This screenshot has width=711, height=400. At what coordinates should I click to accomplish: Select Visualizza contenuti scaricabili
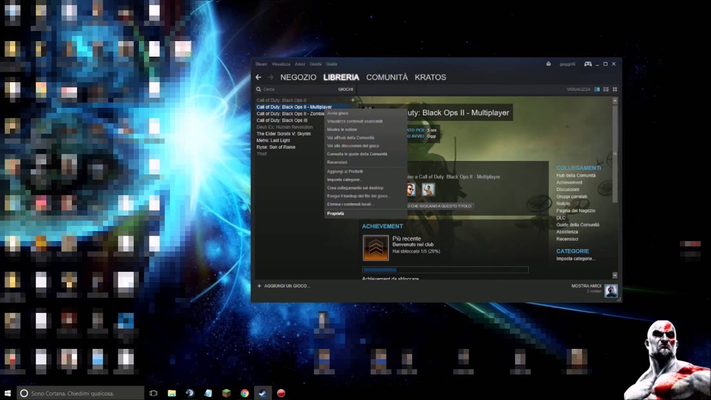pos(365,121)
